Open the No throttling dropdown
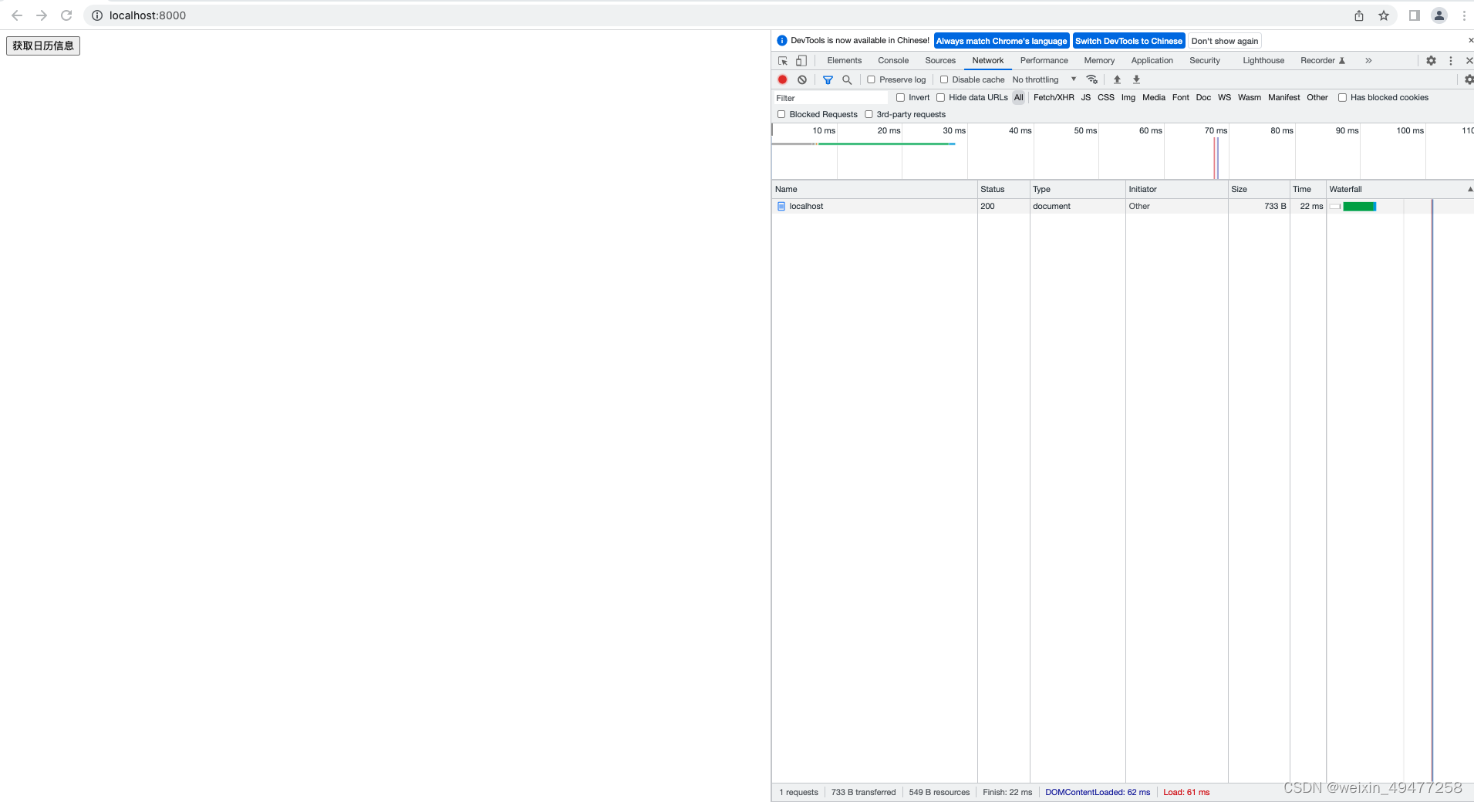 (1044, 79)
